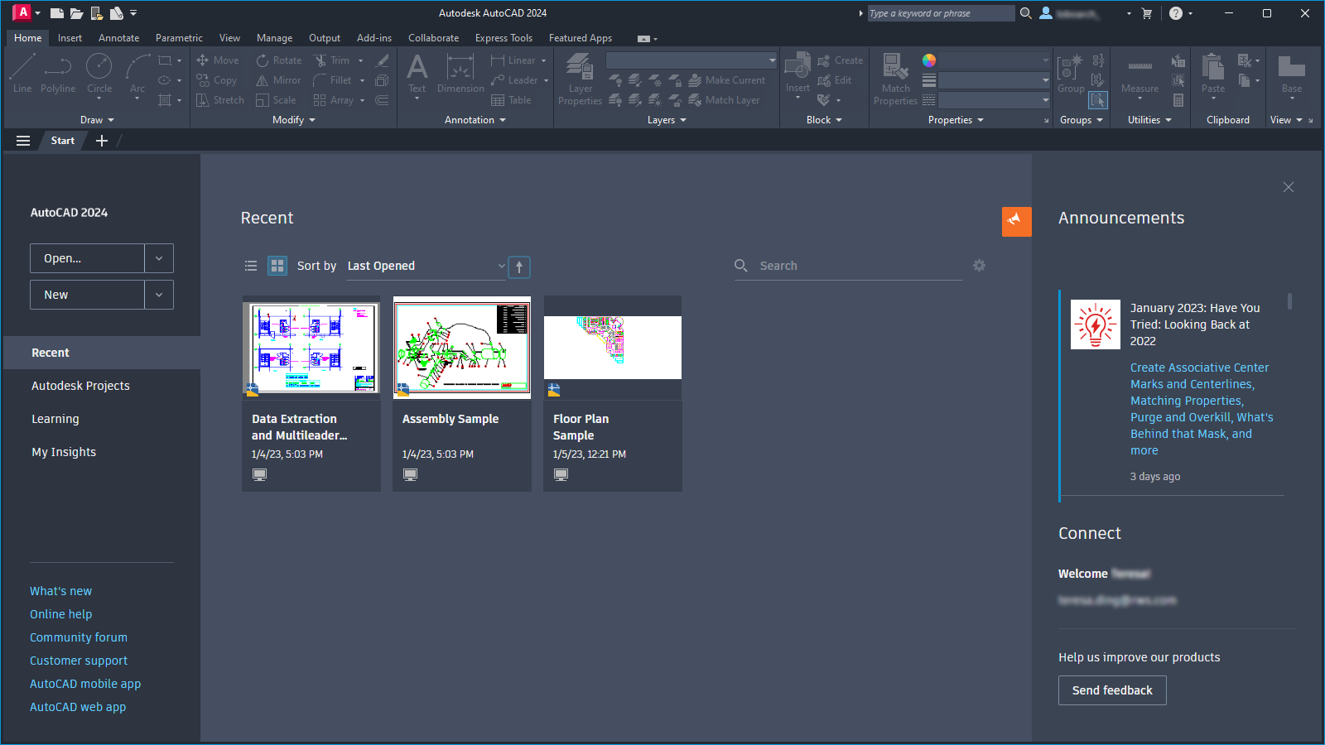Viewport: 1325px width, 745px height.
Task: Click the Send feedback button
Action: tap(1112, 690)
